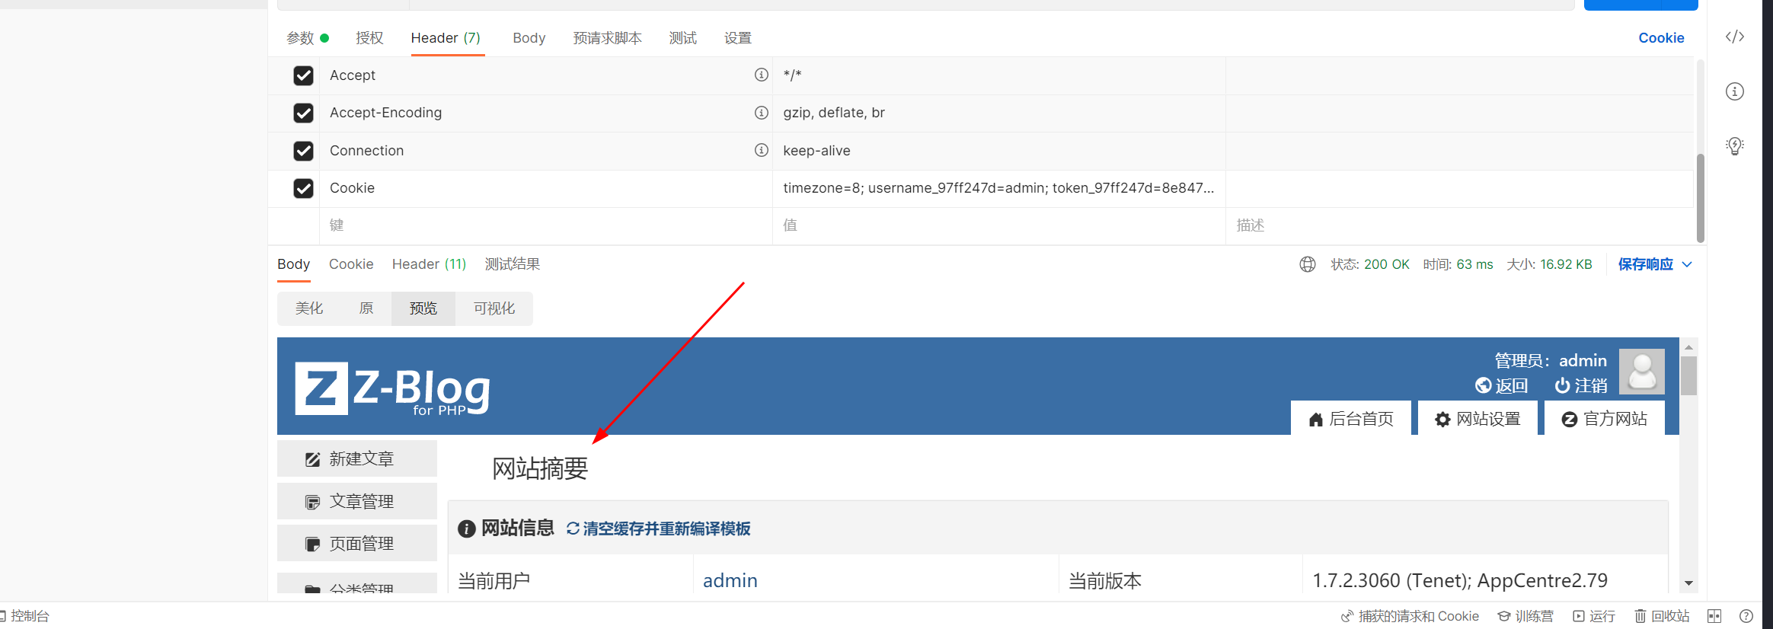The height and width of the screenshot is (629, 1773).
Task: Open the response Header (11) tab
Action: point(429,264)
